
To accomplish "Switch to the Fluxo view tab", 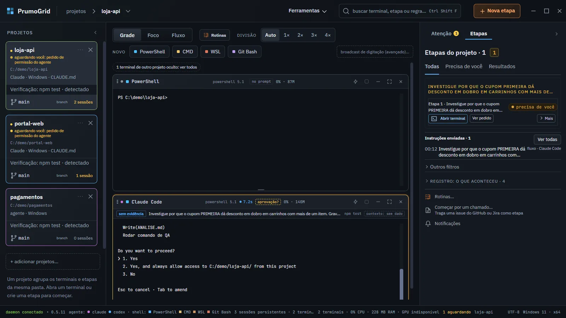I will pos(178,35).
